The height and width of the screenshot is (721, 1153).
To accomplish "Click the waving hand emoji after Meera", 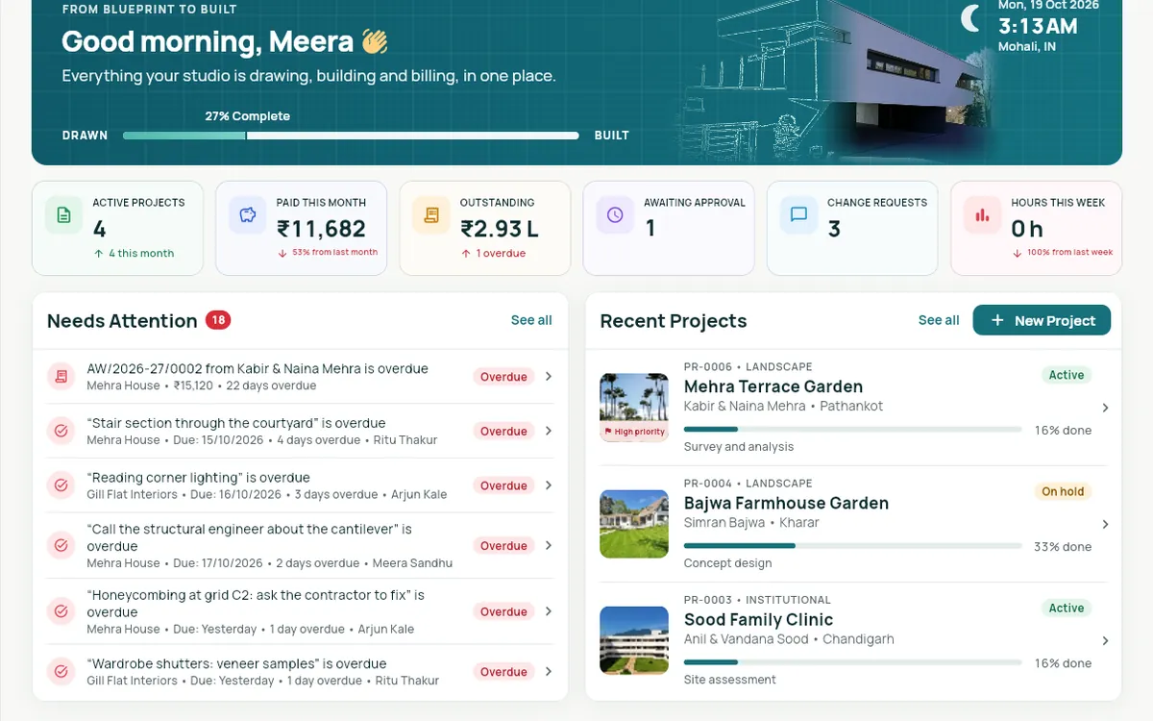I will pyautogui.click(x=375, y=41).
